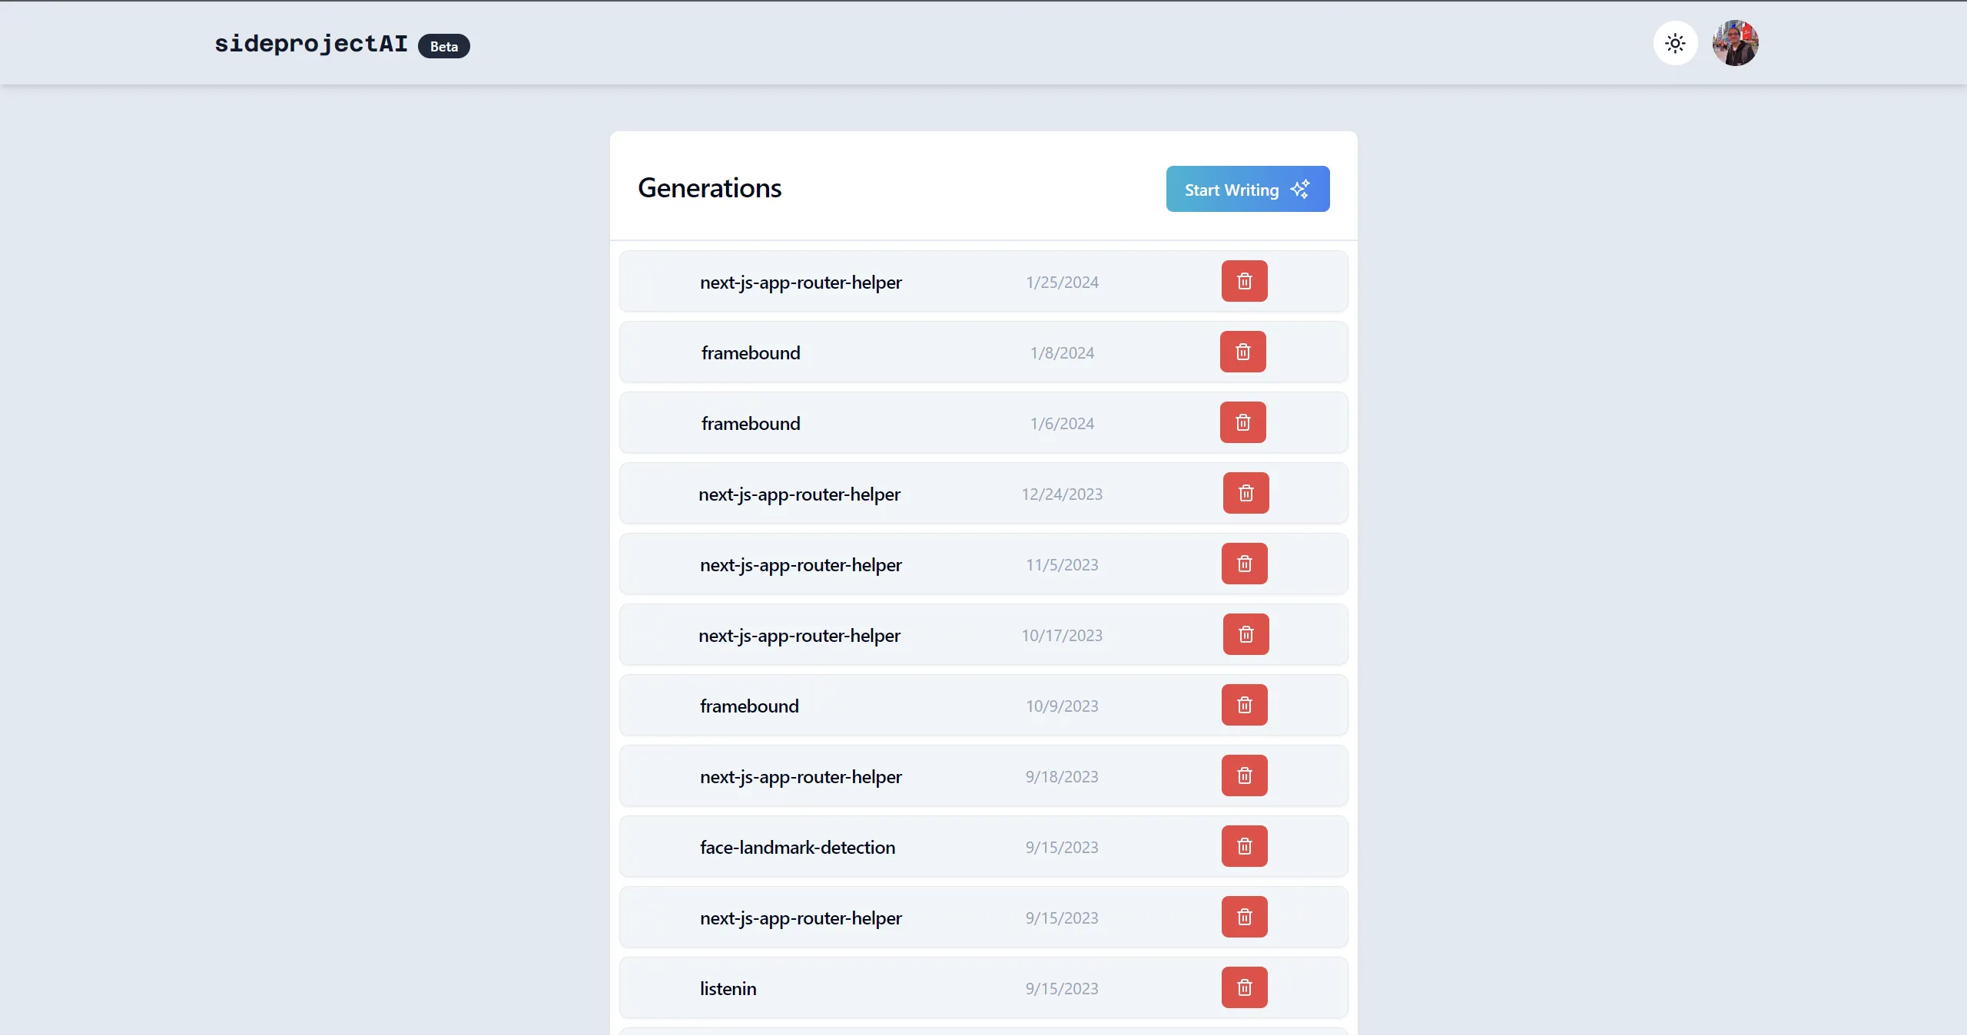Remove the 12/24/2023 next-js-app-router-helper entry

[1246, 493]
